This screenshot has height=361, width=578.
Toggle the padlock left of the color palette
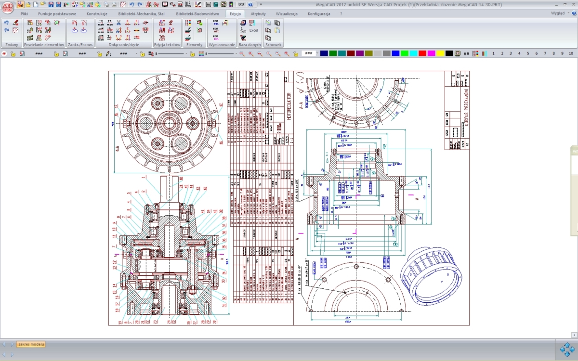(x=296, y=53)
